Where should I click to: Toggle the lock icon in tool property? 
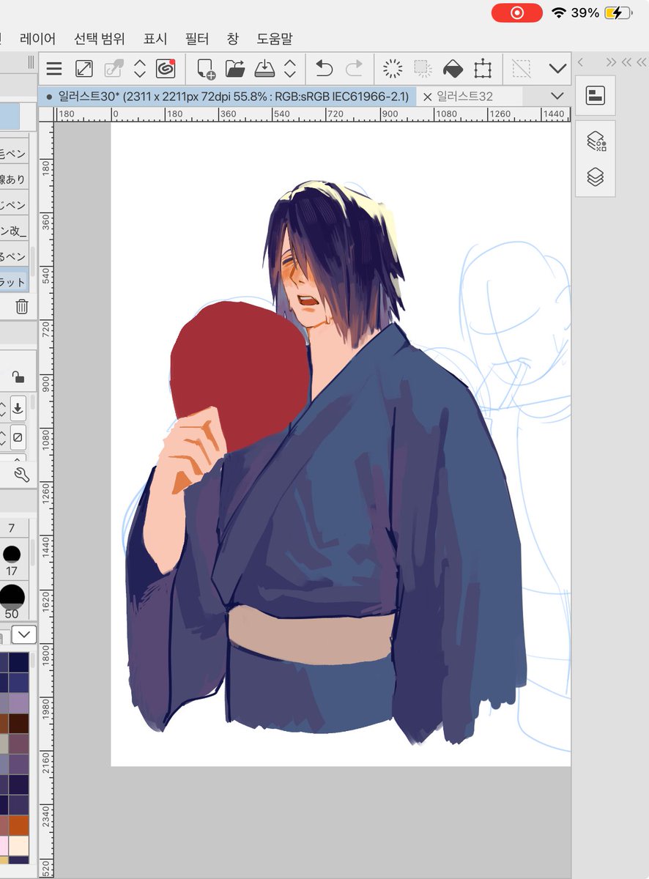click(18, 377)
